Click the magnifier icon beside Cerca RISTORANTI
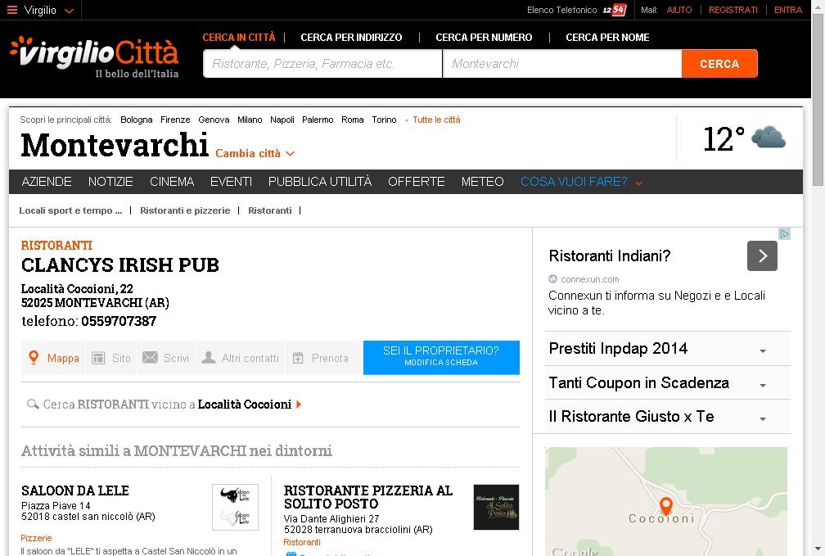 33,404
